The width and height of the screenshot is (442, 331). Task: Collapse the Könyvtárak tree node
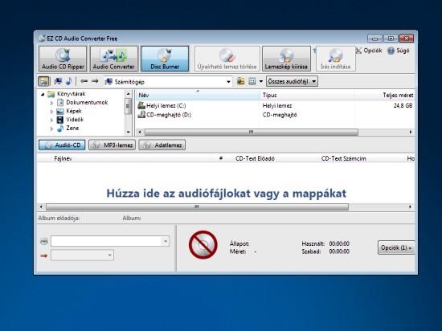pyautogui.click(x=43, y=94)
